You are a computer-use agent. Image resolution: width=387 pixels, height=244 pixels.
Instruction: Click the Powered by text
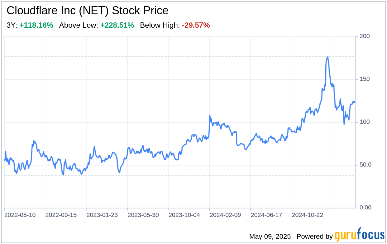pos(315,237)
